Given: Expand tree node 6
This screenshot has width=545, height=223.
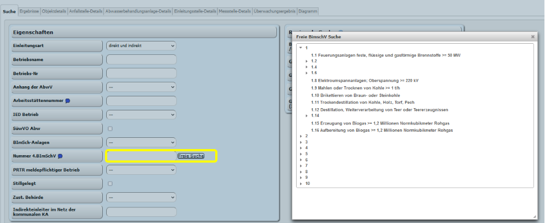Looking at the screenshot, I should point(301,160).
